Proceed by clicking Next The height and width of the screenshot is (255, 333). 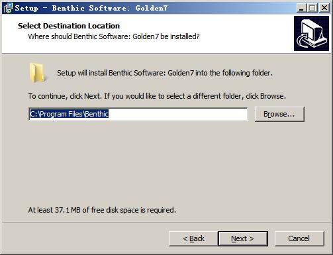[x=243, y=238]
